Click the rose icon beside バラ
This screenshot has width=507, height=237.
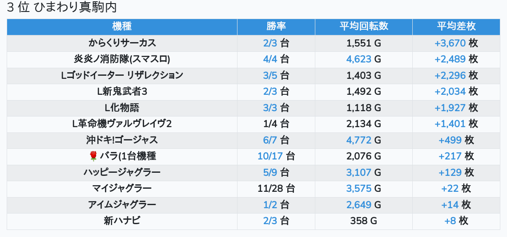pyautogui.click(x=93, y=156)
